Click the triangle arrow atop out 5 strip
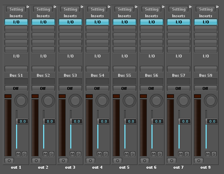 136,7
